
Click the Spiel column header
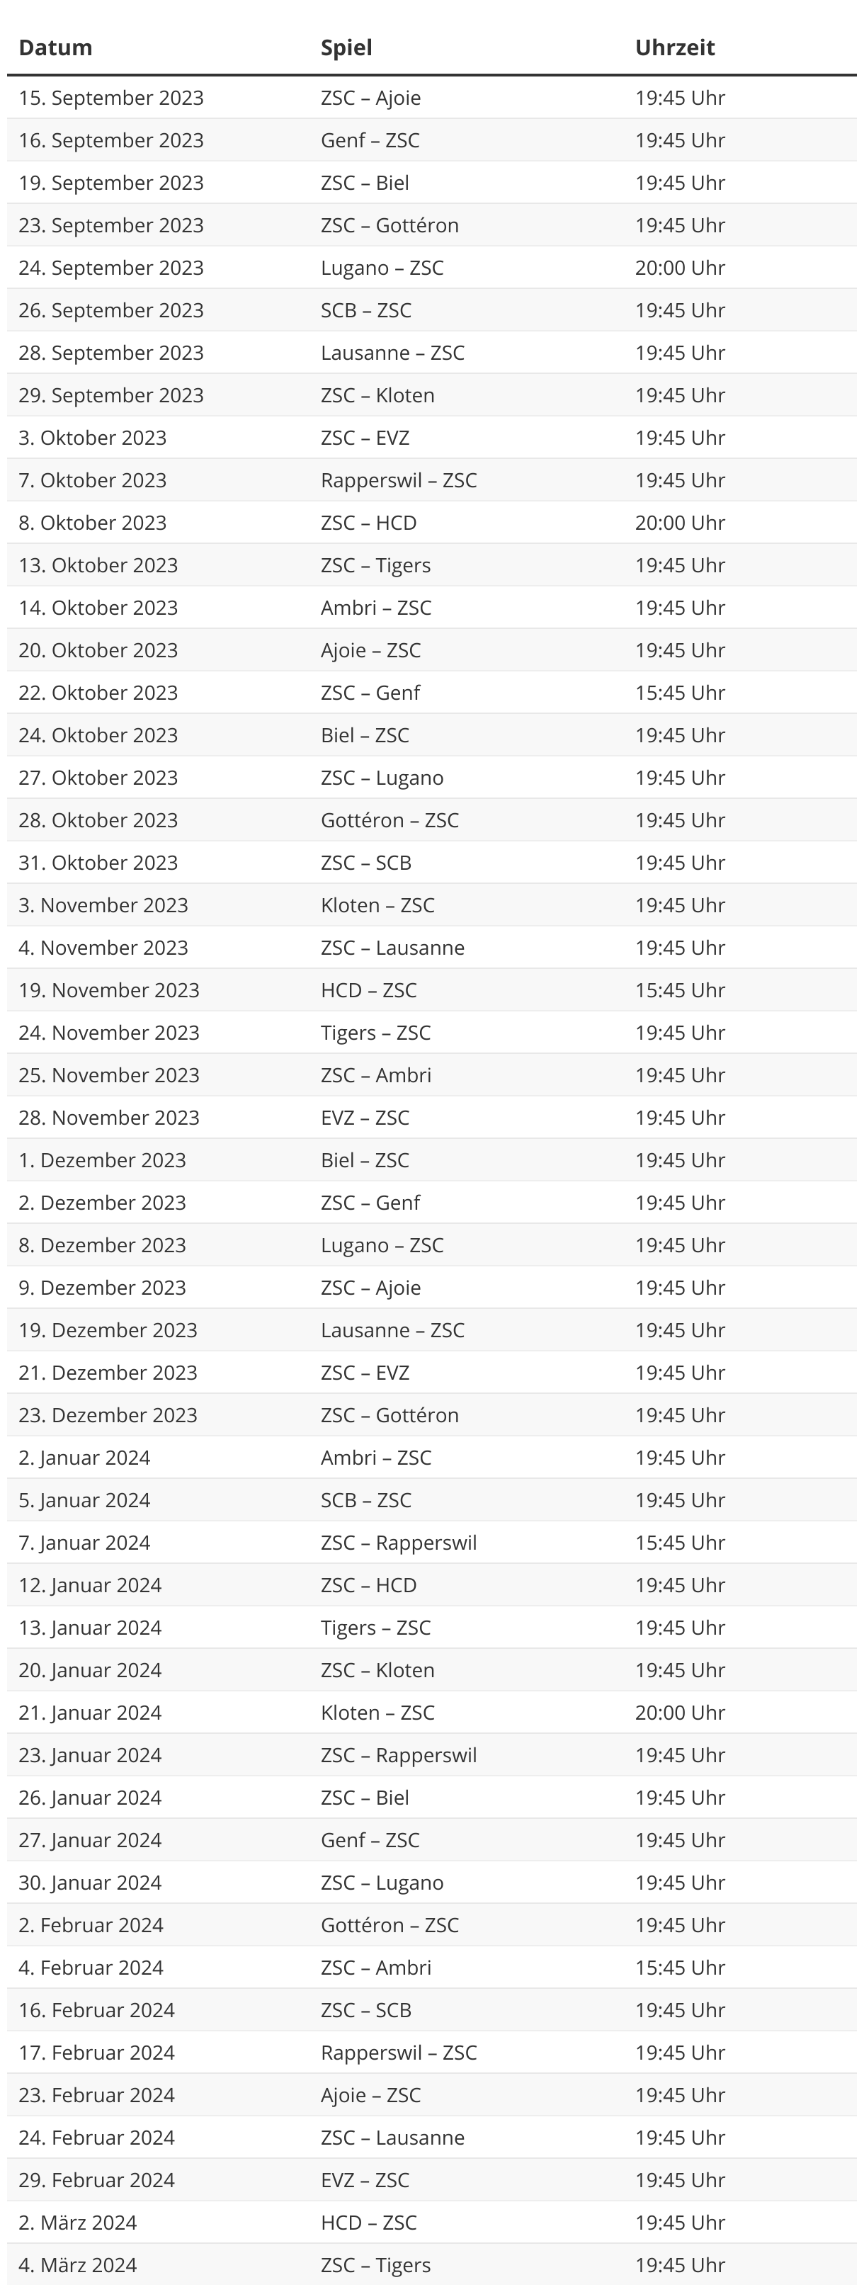[346, 48]
